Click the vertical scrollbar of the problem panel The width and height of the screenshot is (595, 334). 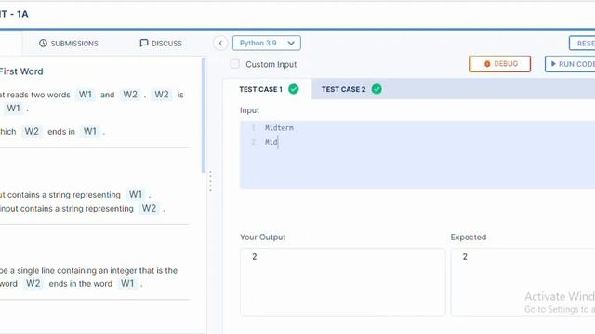tap(204, 115)
